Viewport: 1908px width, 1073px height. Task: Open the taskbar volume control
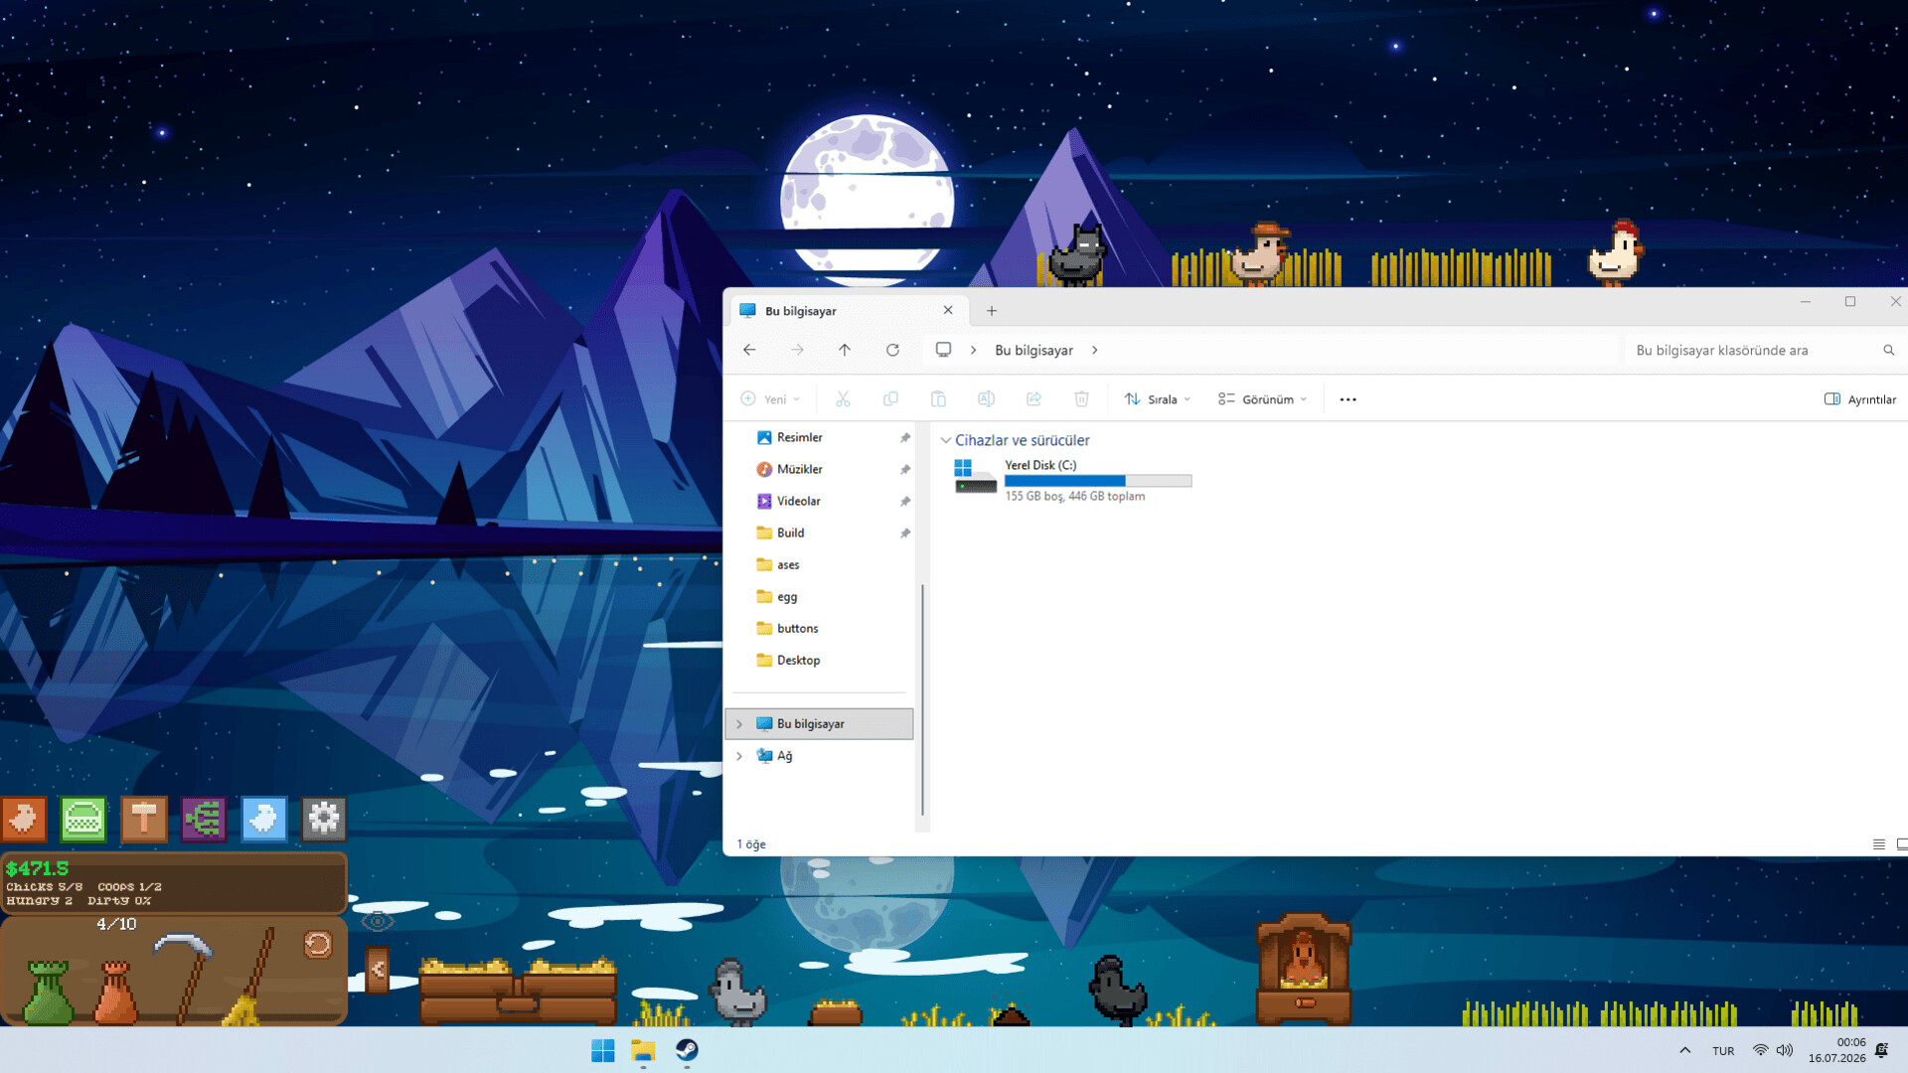point(1785,1050)
